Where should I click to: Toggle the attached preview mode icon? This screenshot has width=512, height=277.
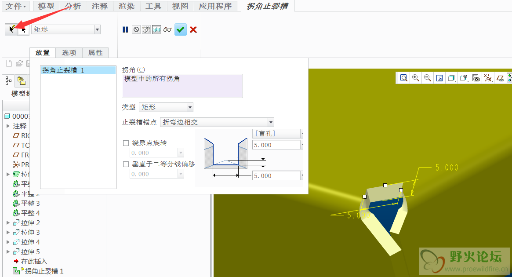pyautogui.click(x=156, y=30)
